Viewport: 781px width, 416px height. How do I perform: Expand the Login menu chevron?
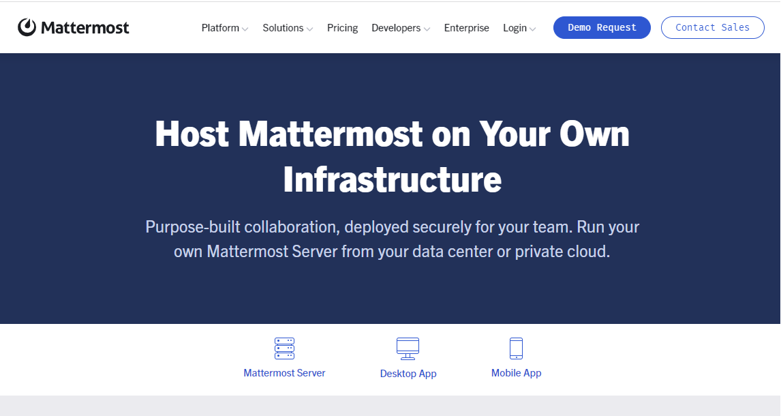pyautogui.click(x=532, y=29)
